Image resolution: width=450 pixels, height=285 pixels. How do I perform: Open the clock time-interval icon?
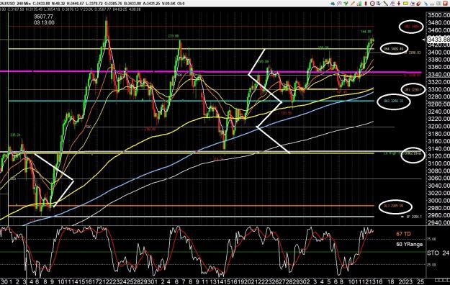coord(372,4)
